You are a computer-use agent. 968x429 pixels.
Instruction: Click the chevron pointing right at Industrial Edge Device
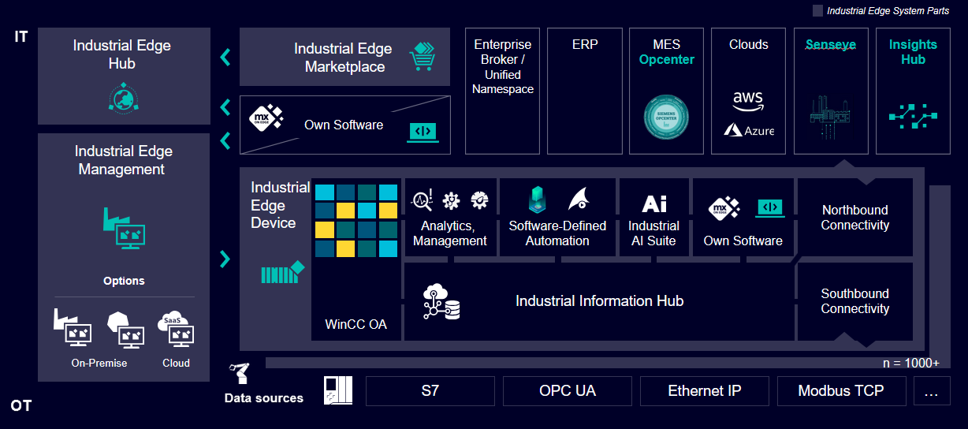225,259
